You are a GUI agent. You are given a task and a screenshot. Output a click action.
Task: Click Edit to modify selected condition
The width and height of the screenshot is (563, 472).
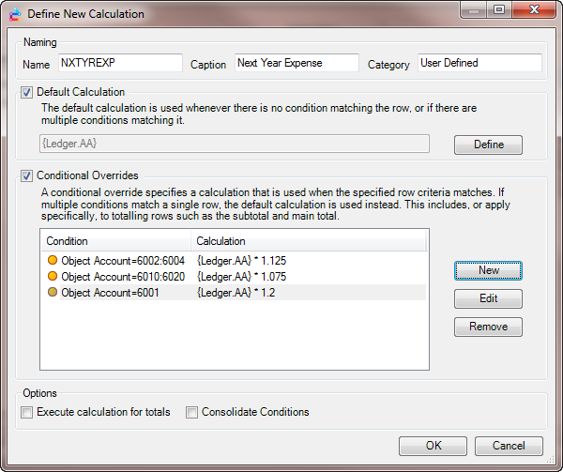(488, 298)
